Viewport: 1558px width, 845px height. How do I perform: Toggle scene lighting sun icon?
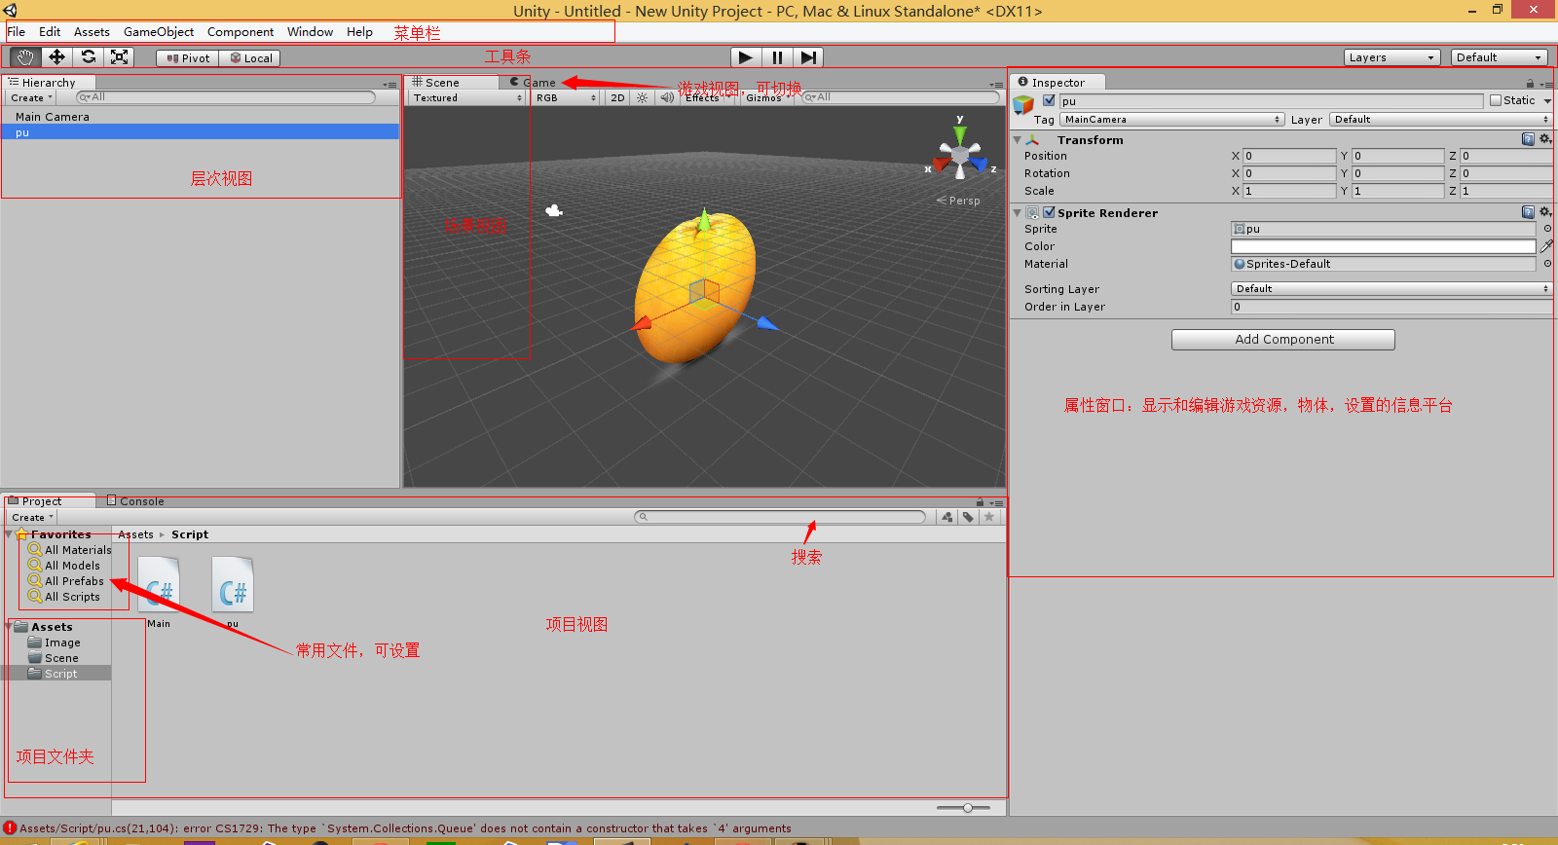642,97
